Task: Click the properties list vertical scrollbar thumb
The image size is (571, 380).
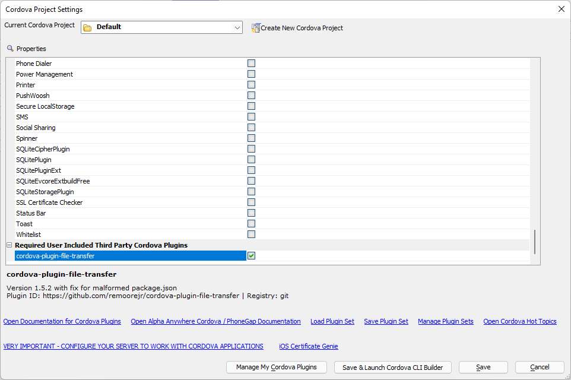Action: coord(535,242)
